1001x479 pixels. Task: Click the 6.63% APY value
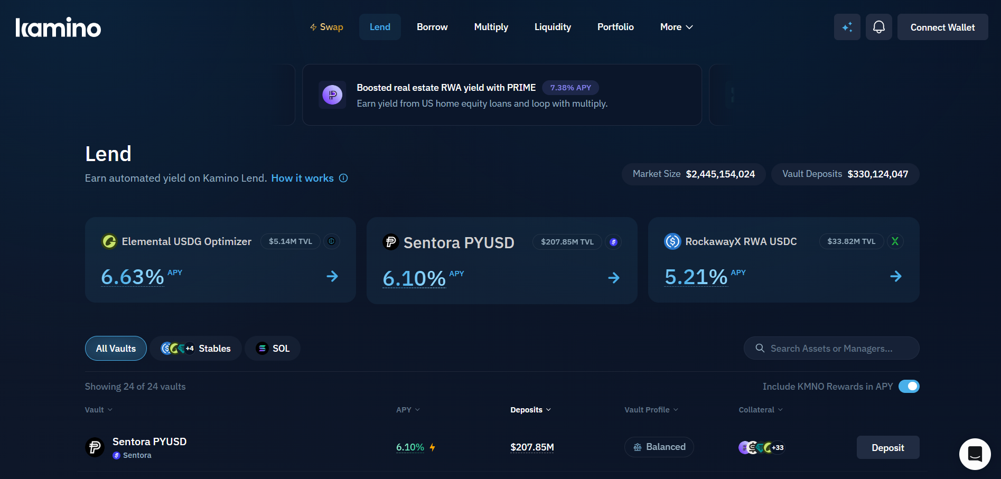[133, 277]
